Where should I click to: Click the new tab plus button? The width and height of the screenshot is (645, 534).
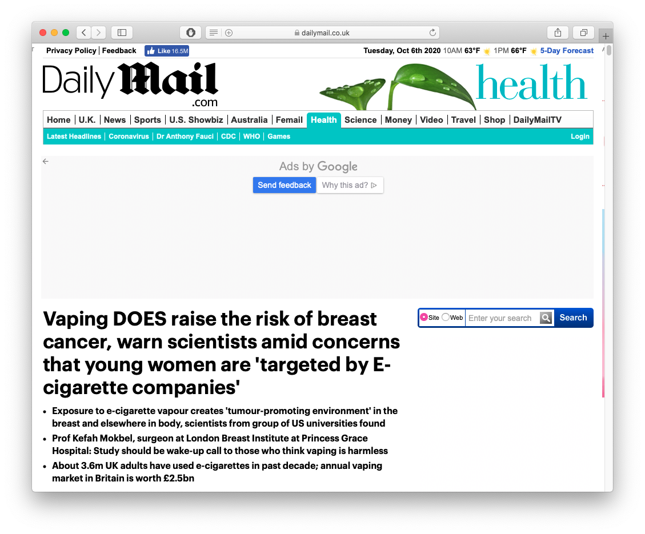pos(606,36)
